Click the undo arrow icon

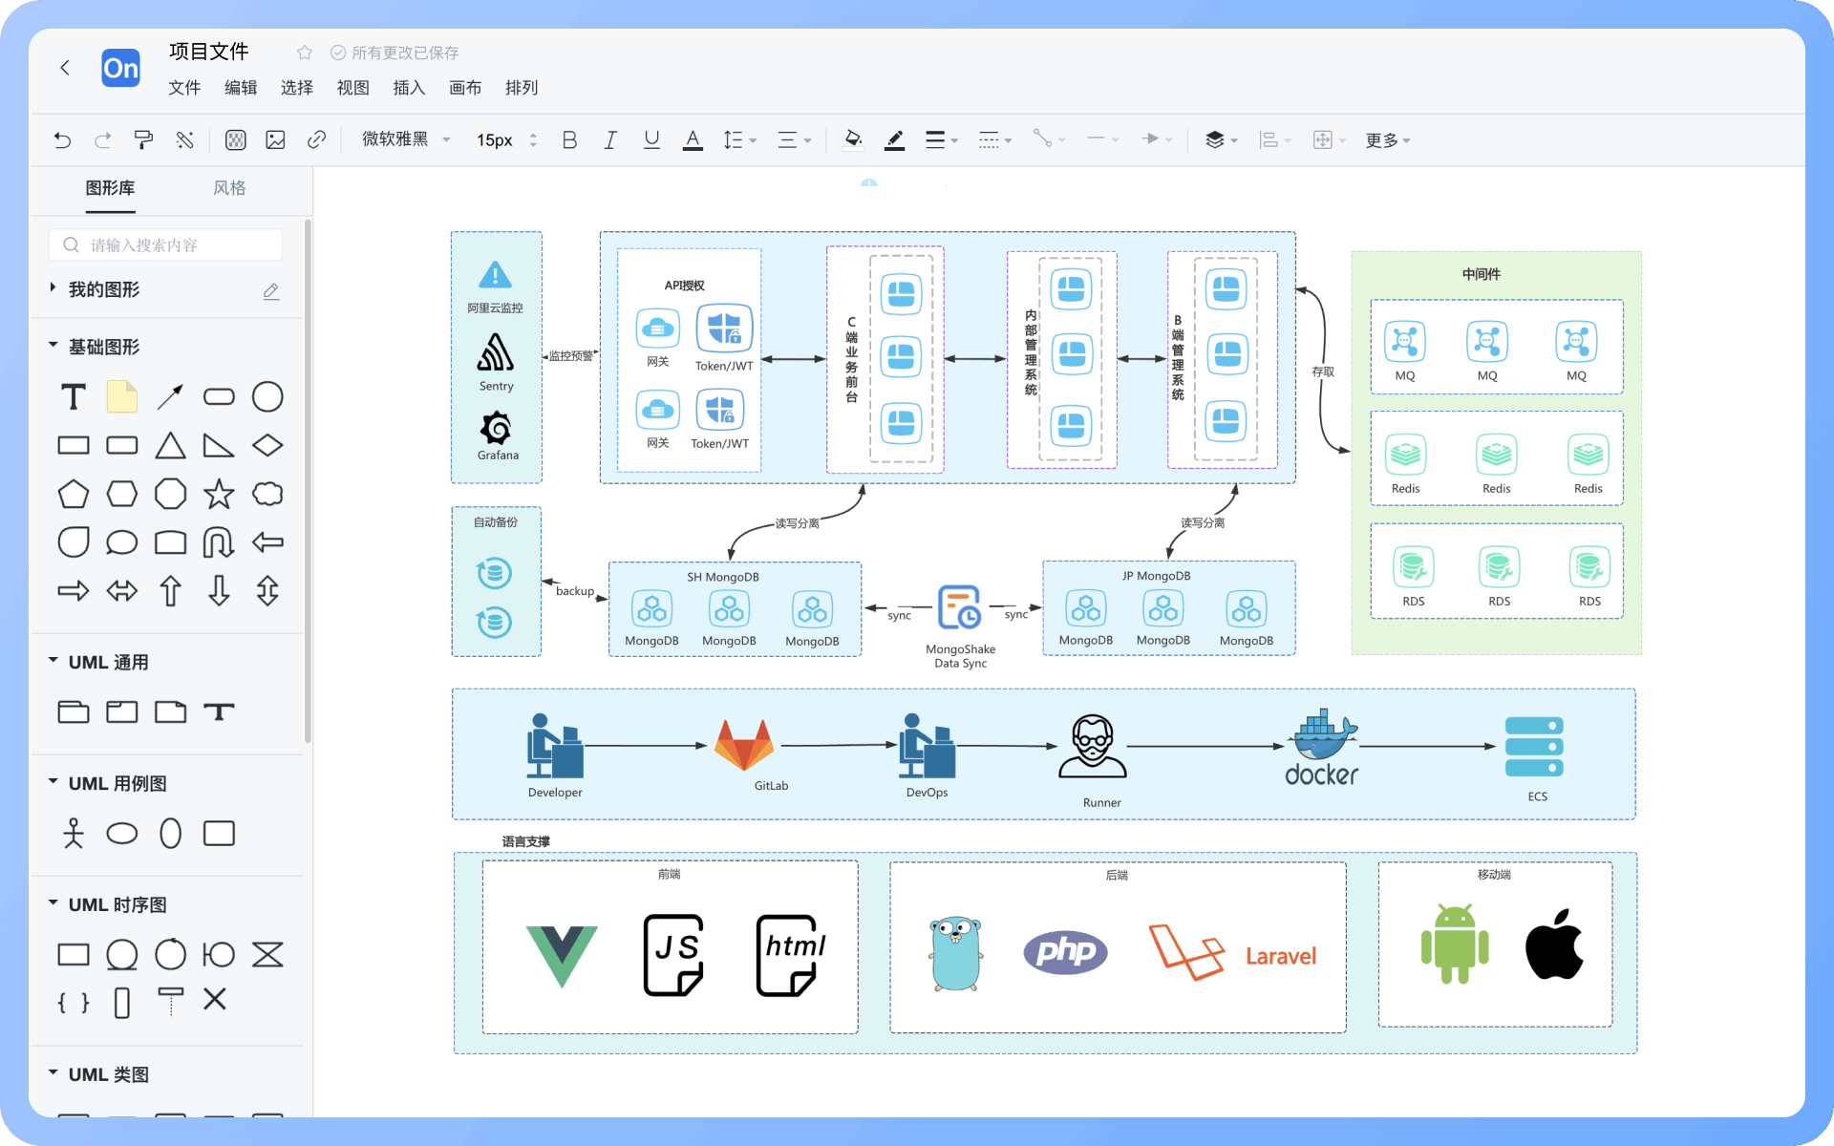[62, 140]
